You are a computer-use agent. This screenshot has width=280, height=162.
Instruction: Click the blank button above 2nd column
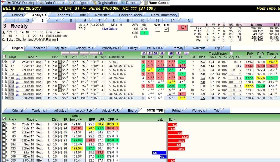coord(74,53)
